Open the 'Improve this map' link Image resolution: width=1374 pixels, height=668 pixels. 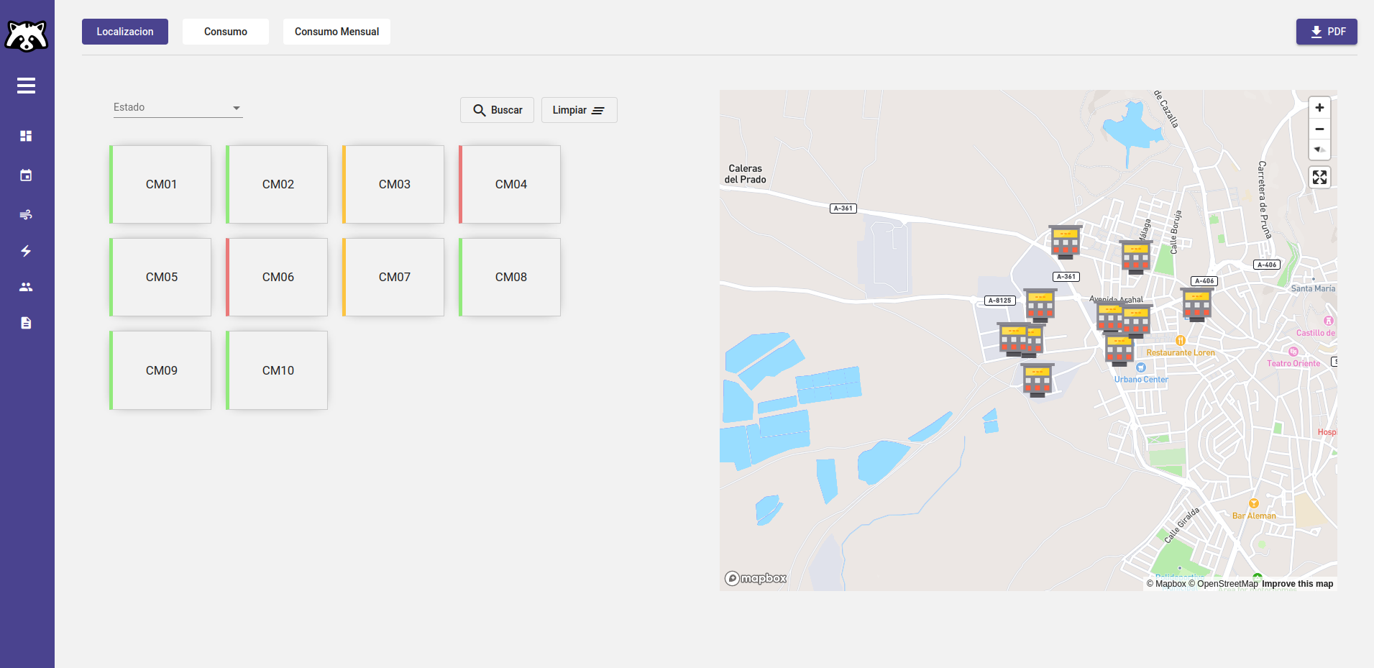1297,584
